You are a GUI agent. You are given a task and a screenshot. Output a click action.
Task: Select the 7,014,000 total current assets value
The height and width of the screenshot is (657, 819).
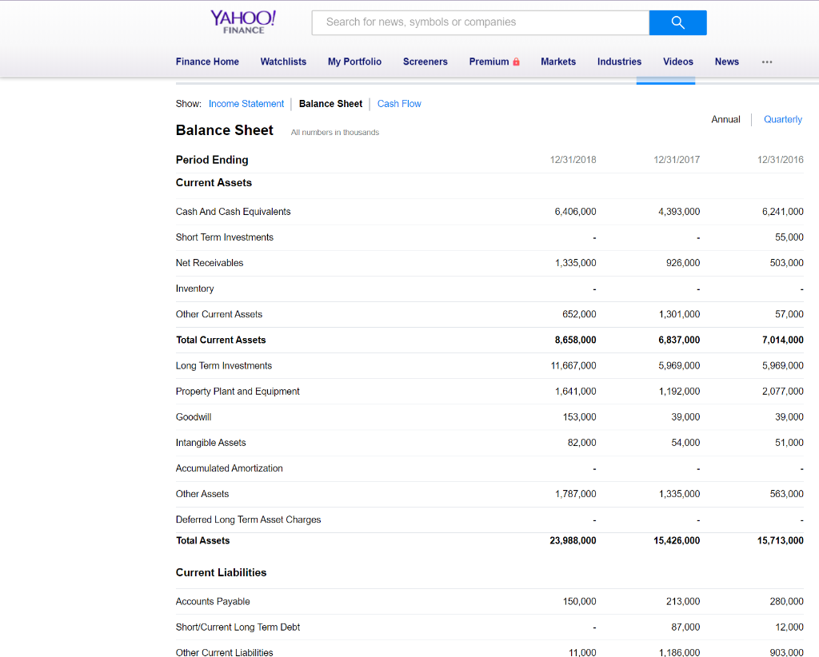point(782,340)
